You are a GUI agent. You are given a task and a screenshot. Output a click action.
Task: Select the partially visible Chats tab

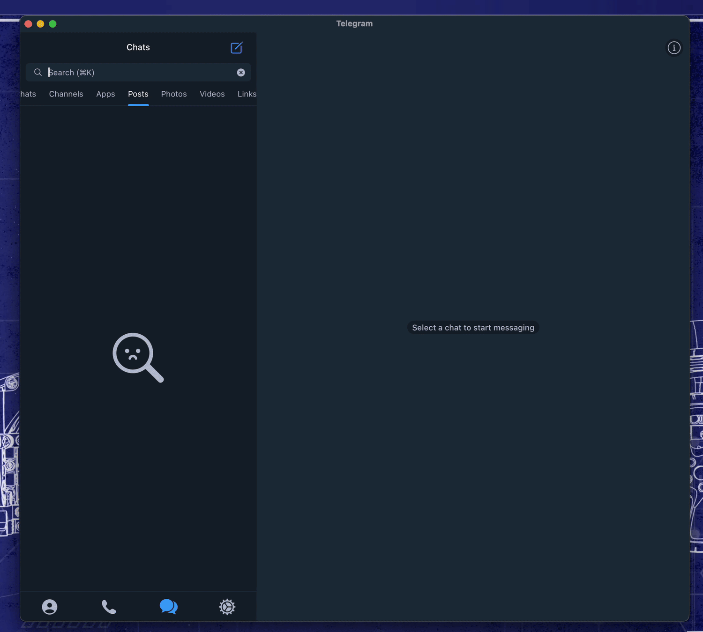pos(28,94)
